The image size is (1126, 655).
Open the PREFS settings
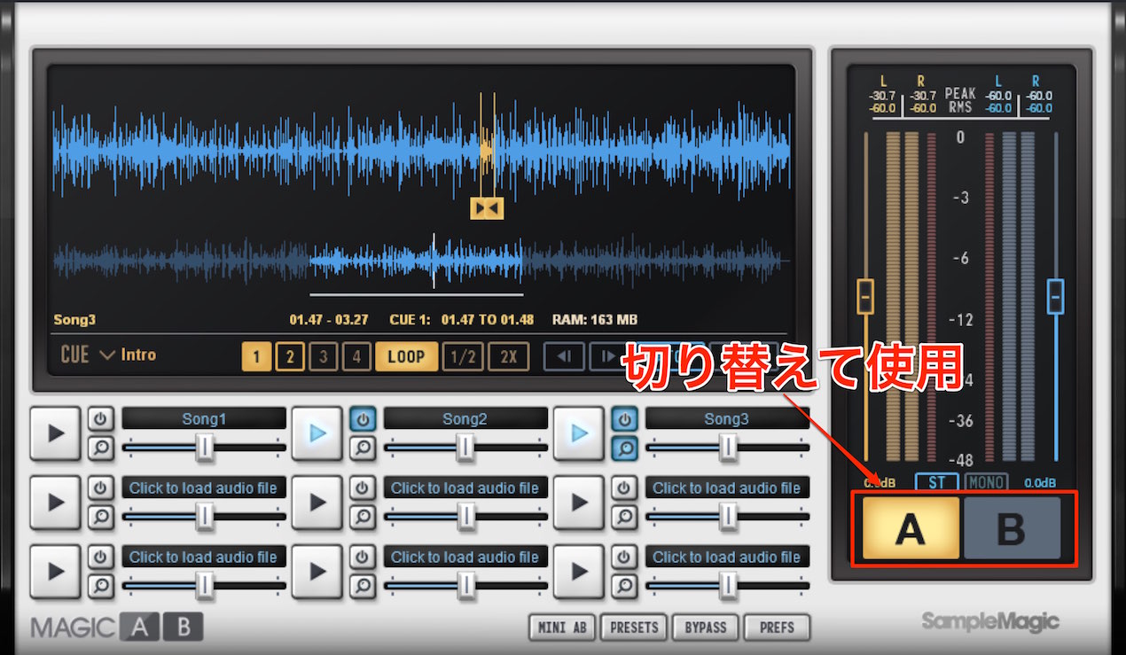pos(777,628)
